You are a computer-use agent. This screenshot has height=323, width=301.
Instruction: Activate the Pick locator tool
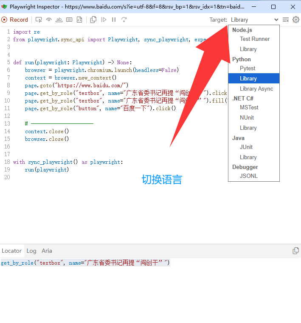(39, 20)
